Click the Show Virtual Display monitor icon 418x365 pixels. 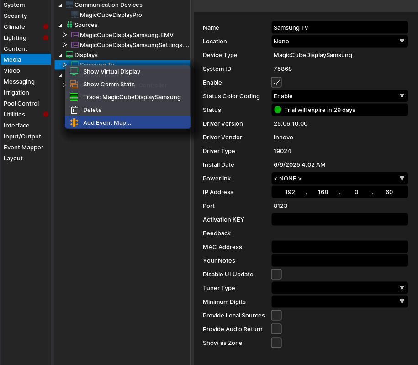pos(74,71)
